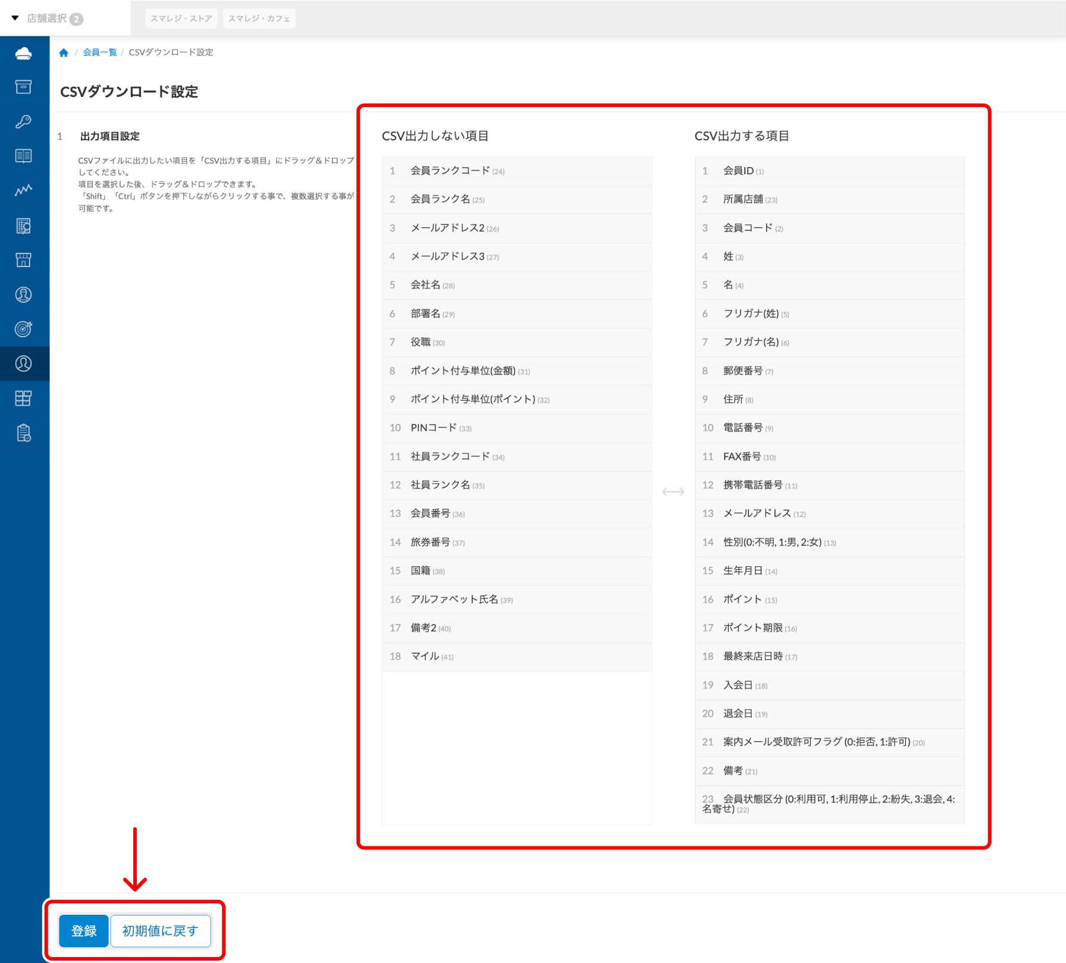Click the key icon in sidebar
Image resolution: width=1066 pixels, height=963 pixels.
click(x=24, y=122)
